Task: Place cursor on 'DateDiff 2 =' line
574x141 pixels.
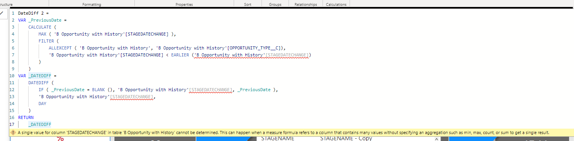Action: click(33, 13)
